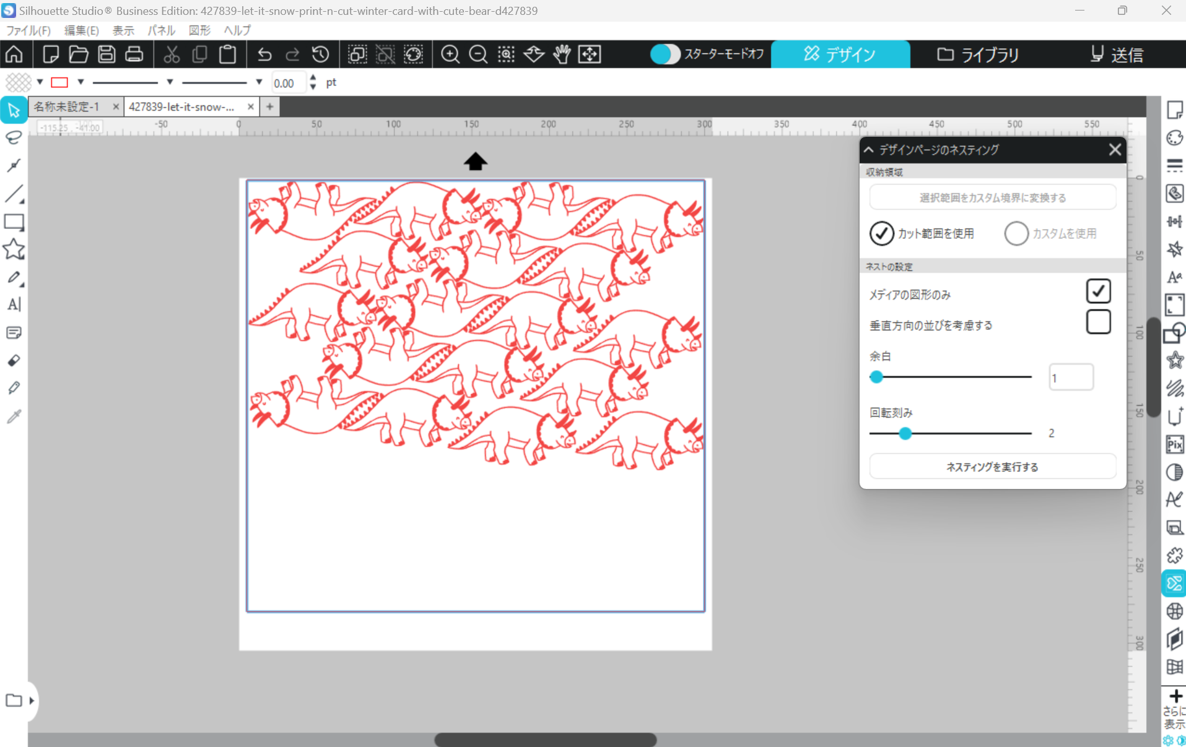Switch to ライブラリ tab
This screenshot has height=747, width=1186.
(x=978, y=54)
